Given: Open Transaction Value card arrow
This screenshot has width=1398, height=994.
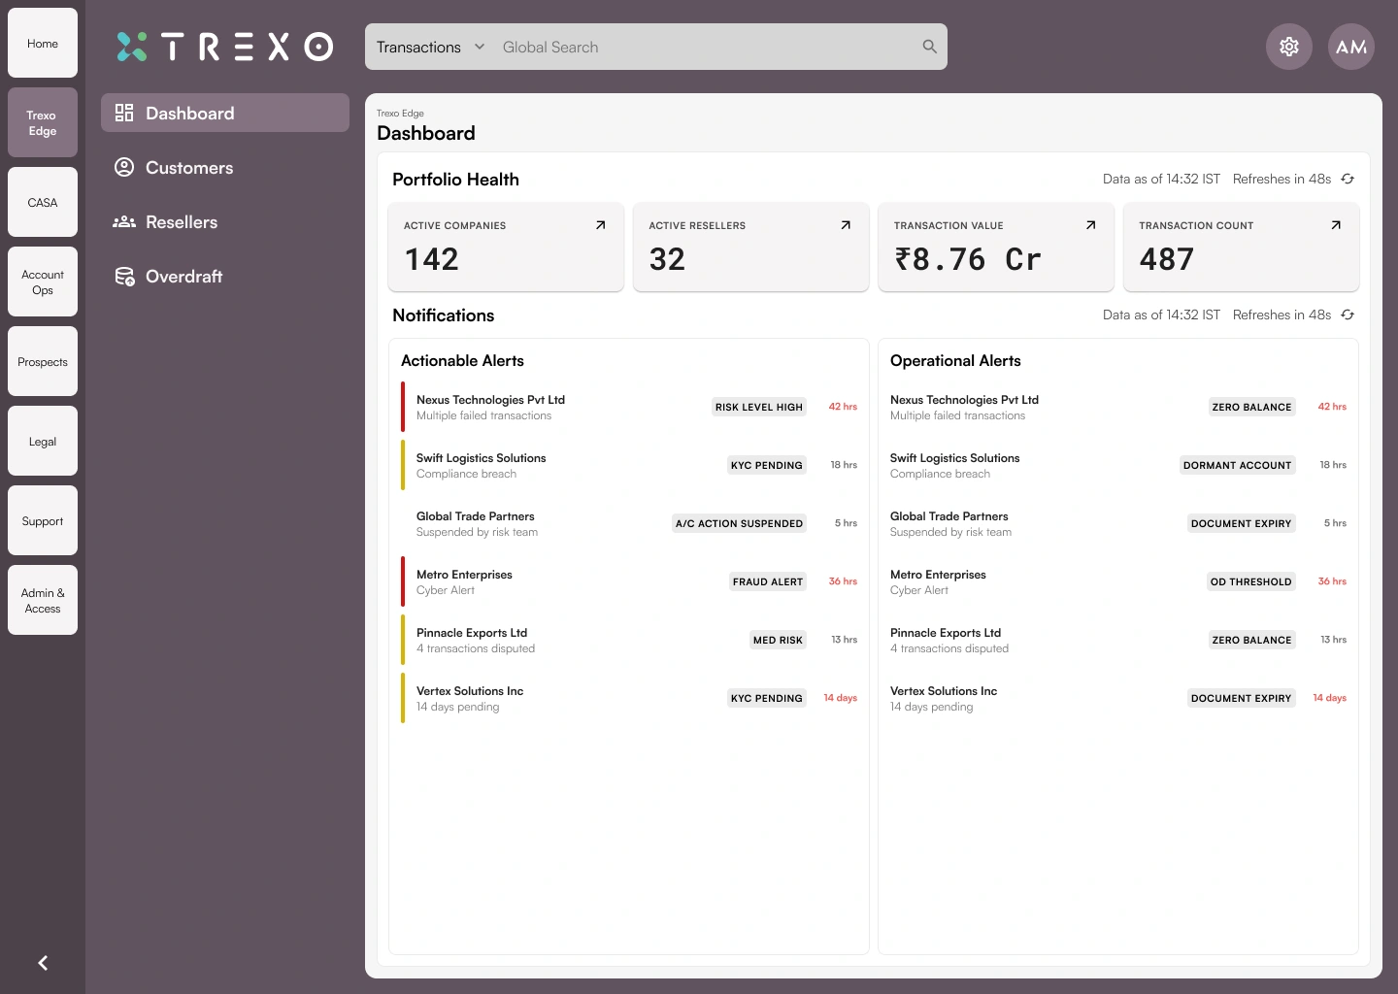Looking at the screenshot, I should pos(1090,225).
